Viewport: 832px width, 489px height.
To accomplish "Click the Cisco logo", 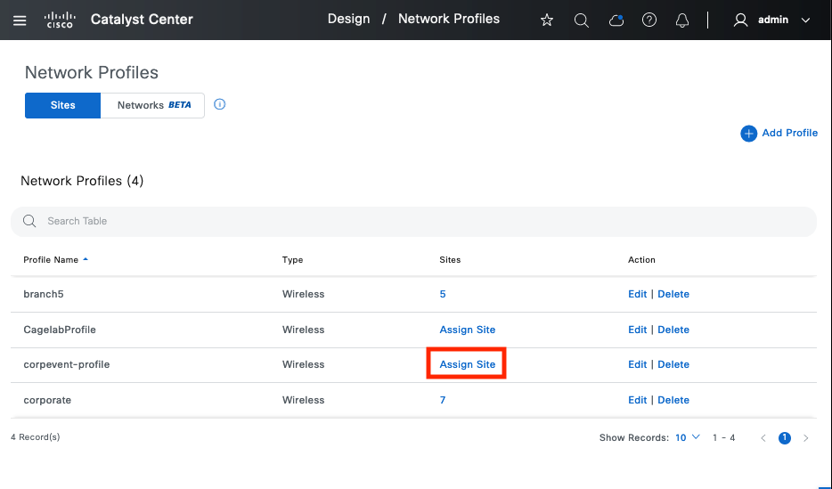I will [61, 20].
